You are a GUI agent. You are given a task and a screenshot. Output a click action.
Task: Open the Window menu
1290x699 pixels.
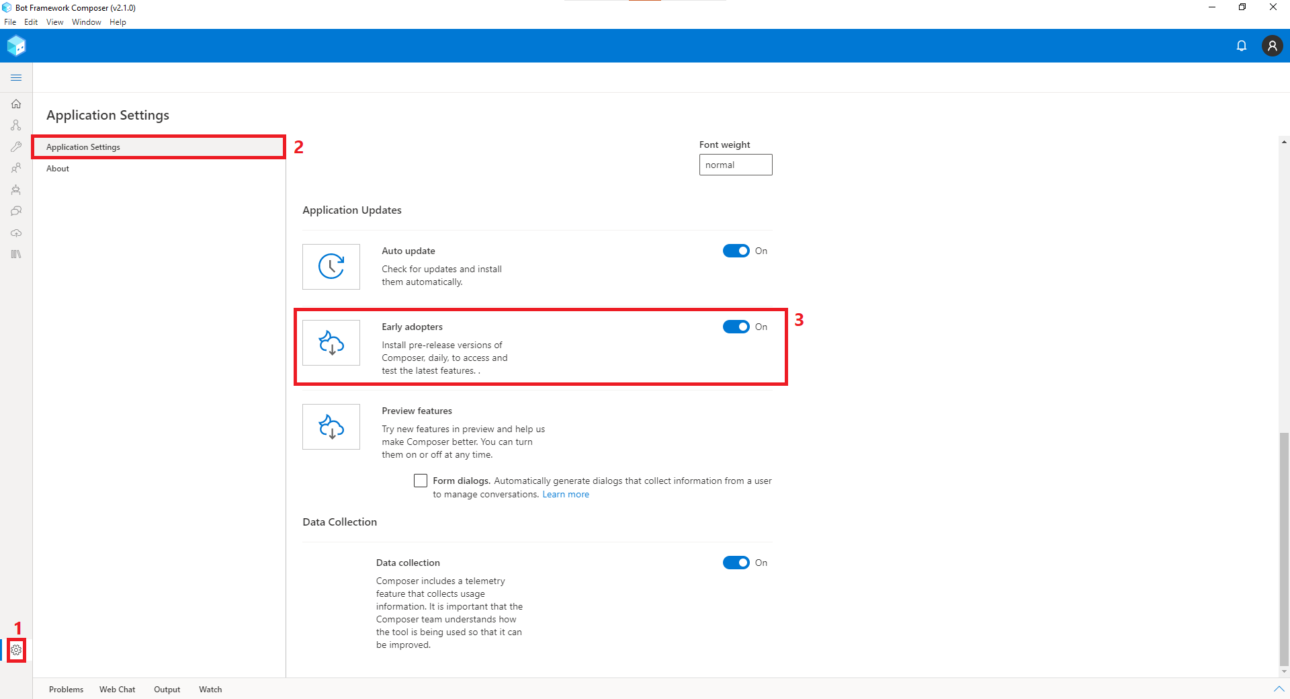tap(87, 22)
